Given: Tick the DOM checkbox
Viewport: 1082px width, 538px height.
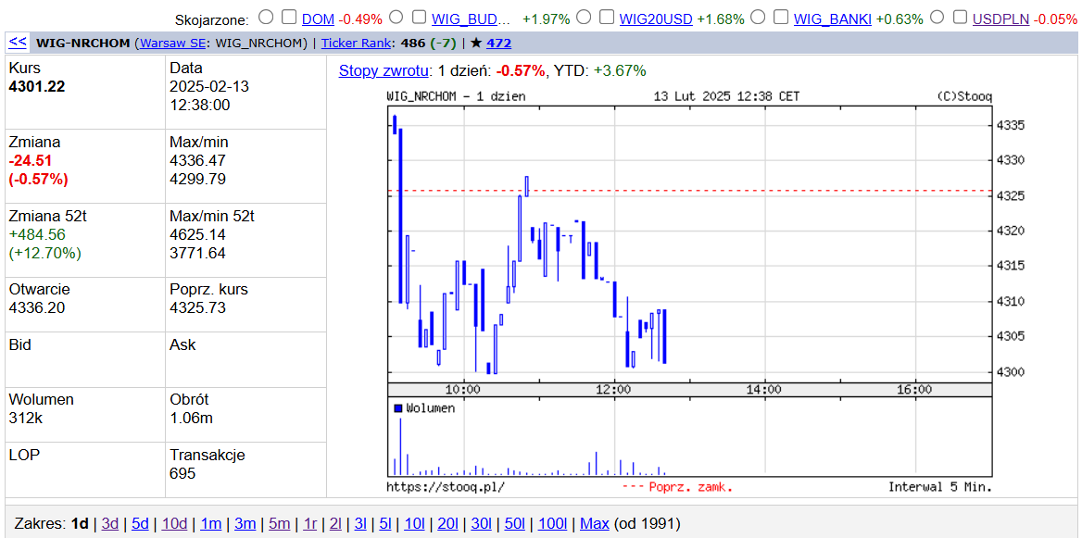Looking at the screenshot, I should [289, 17].
